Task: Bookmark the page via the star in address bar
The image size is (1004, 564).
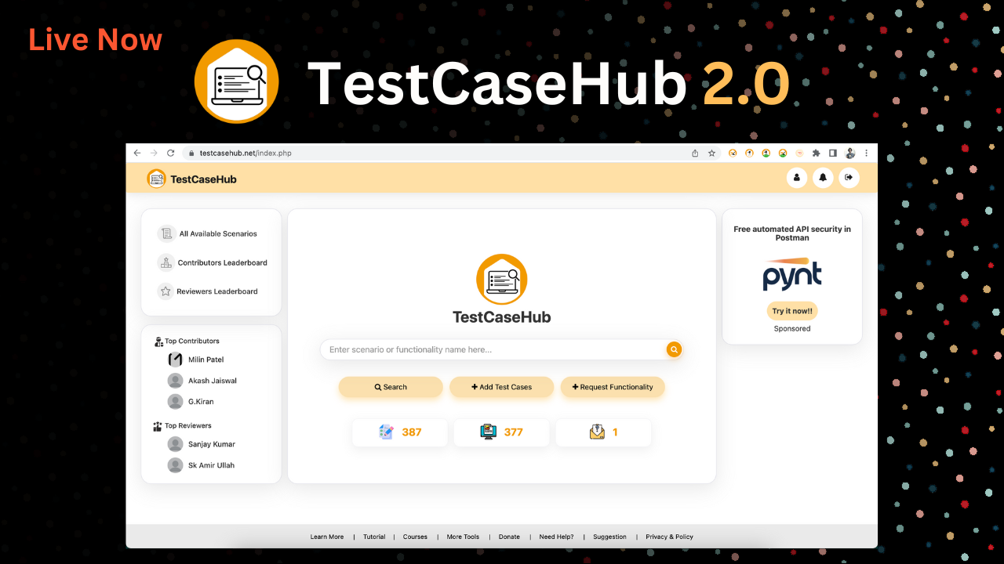Action: pos(712,153)
